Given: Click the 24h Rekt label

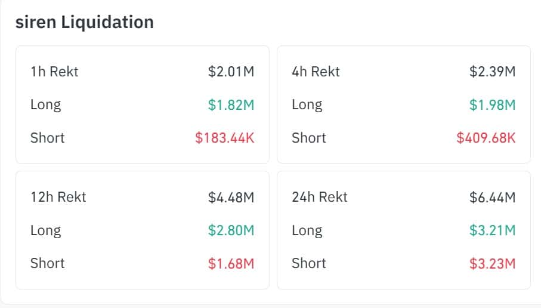Looking at the screenshot, I should coord(319,198).
